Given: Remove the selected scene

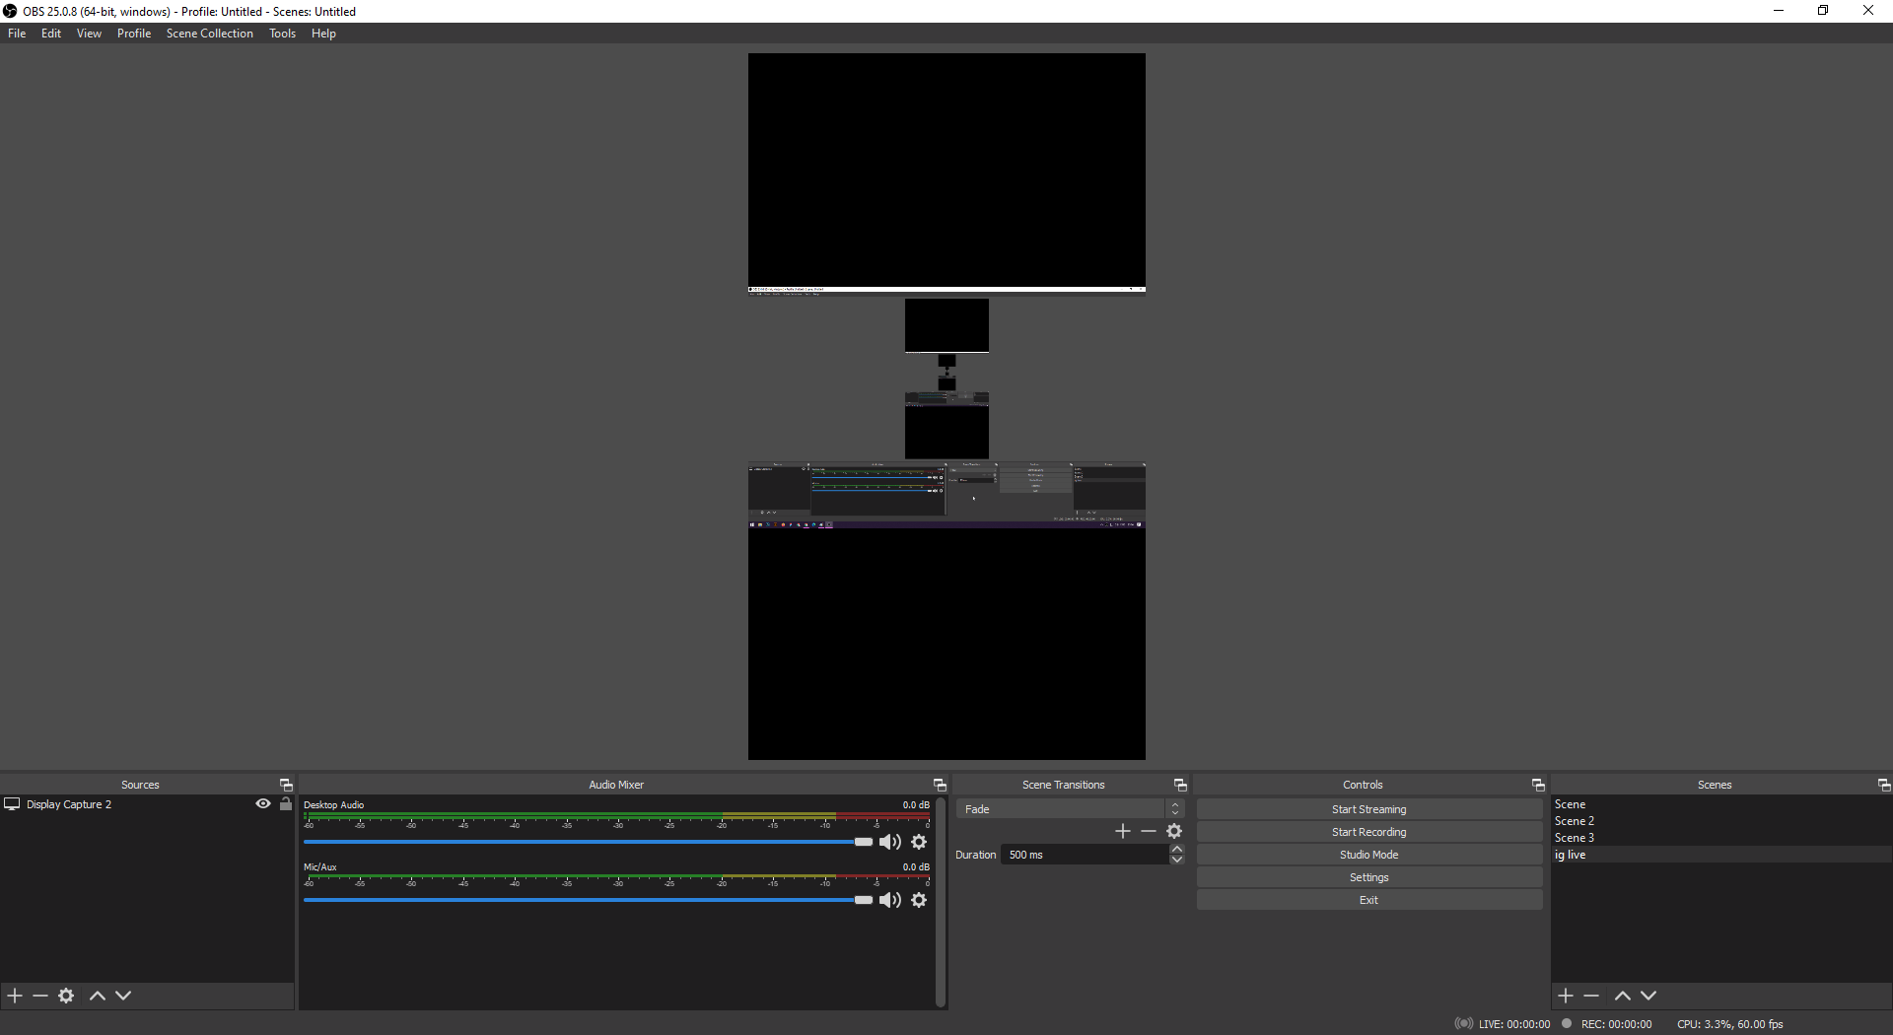Looking at the screenshot, I should tap(1591, 996).
